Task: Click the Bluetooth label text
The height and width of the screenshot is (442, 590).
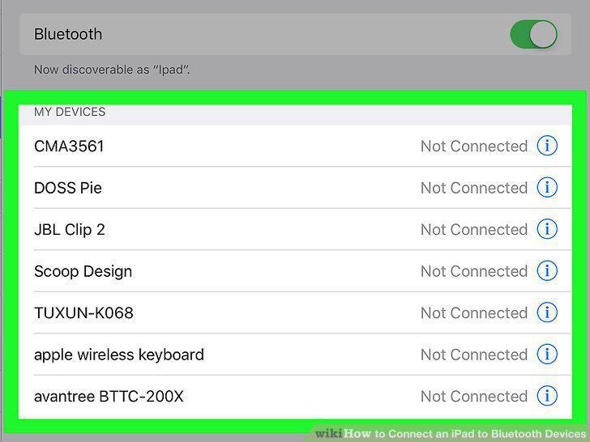Action: (68, 34)
